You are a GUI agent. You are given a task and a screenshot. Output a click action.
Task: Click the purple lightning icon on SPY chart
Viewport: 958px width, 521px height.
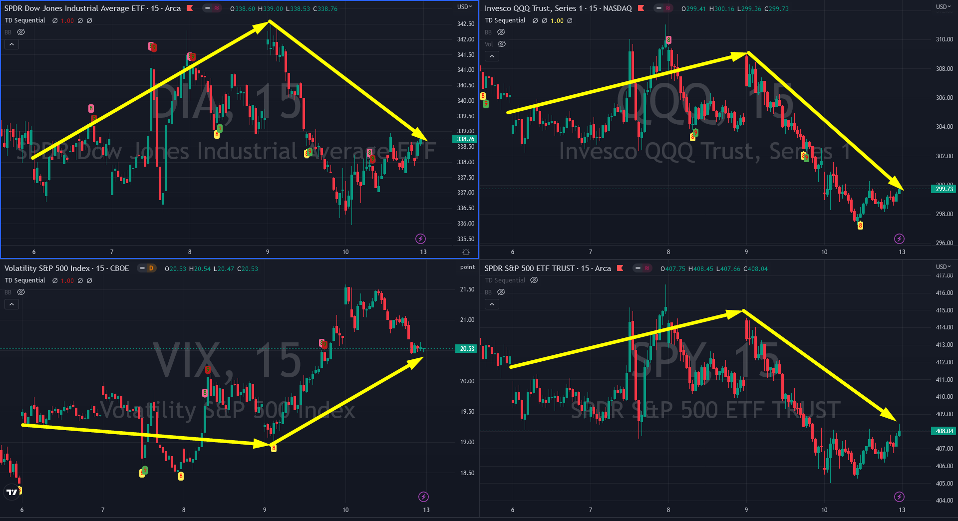point(899,497)
